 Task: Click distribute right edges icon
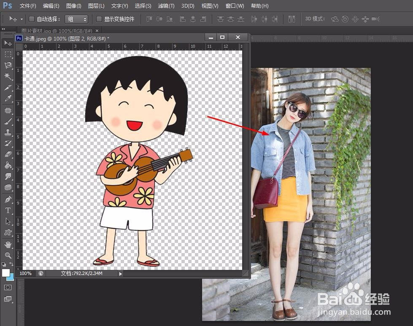pos(275,19)
